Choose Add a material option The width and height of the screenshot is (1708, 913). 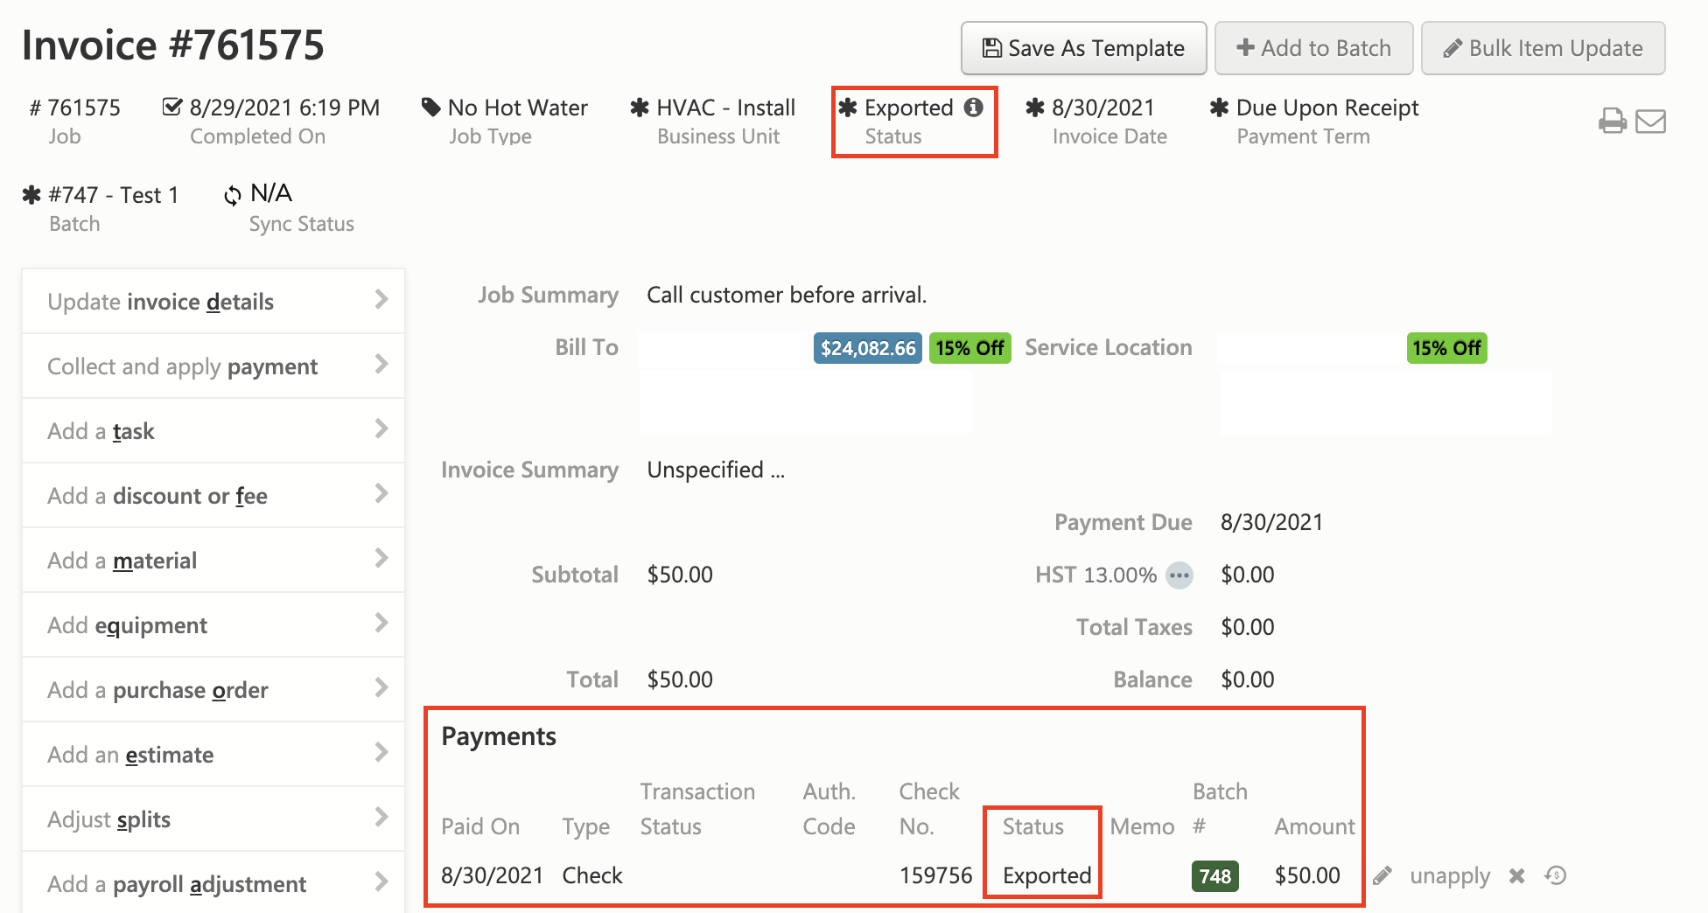coord(213,561)
